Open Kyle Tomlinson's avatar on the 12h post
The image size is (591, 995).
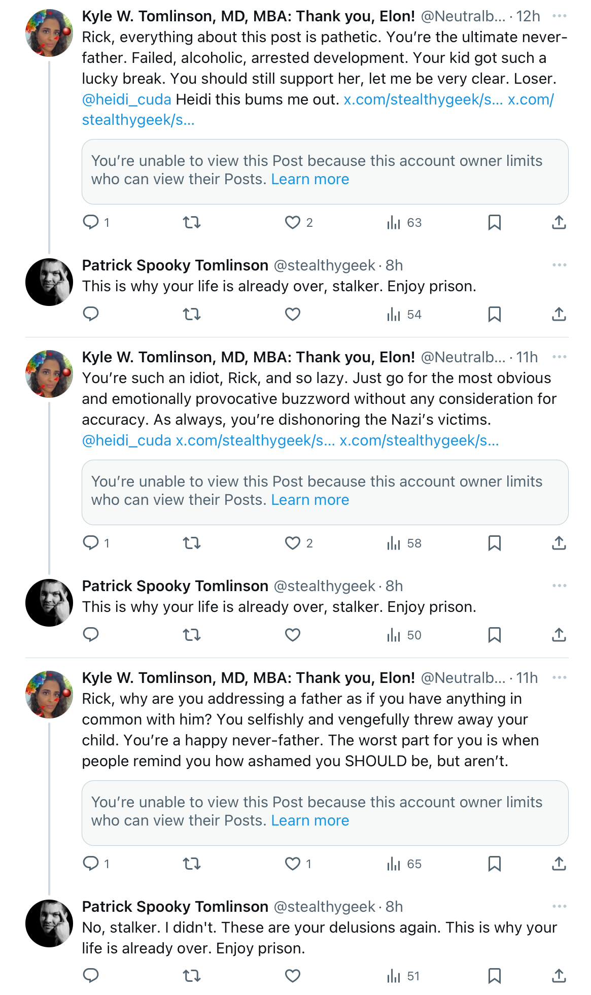pyautogui.click(x=49, y=33)
